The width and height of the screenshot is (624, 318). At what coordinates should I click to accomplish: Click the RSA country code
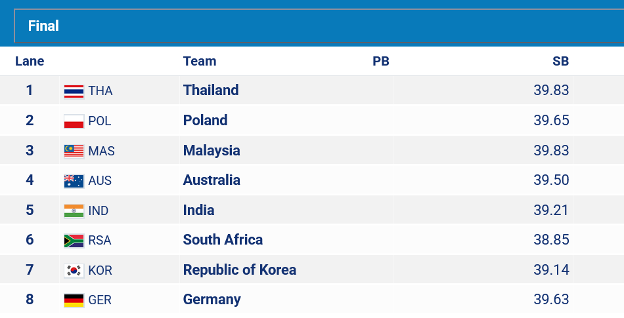(100, 240)
